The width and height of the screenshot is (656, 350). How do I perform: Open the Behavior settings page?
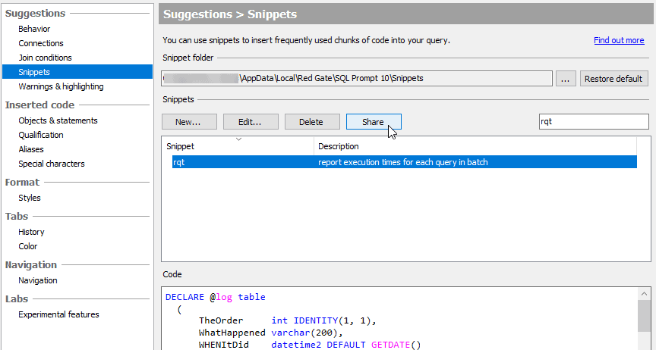click(34, 29)
